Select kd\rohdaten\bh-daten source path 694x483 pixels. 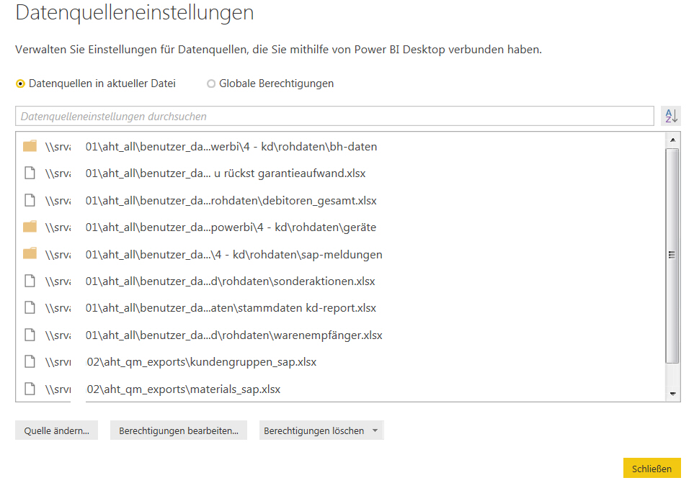(211, 146)
